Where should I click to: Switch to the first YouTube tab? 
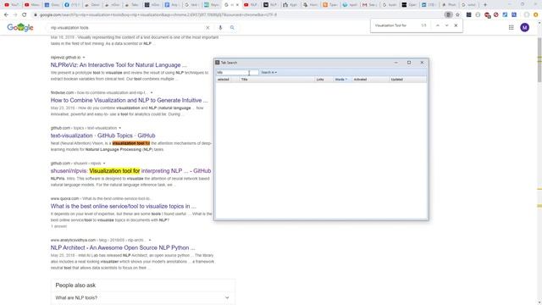[11, 5]
